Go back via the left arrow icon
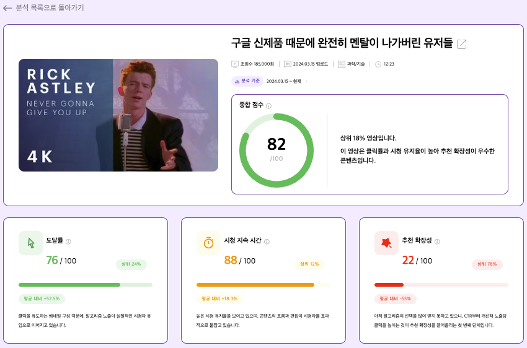The height and width of the screenshot is (348, 527). 7,8
